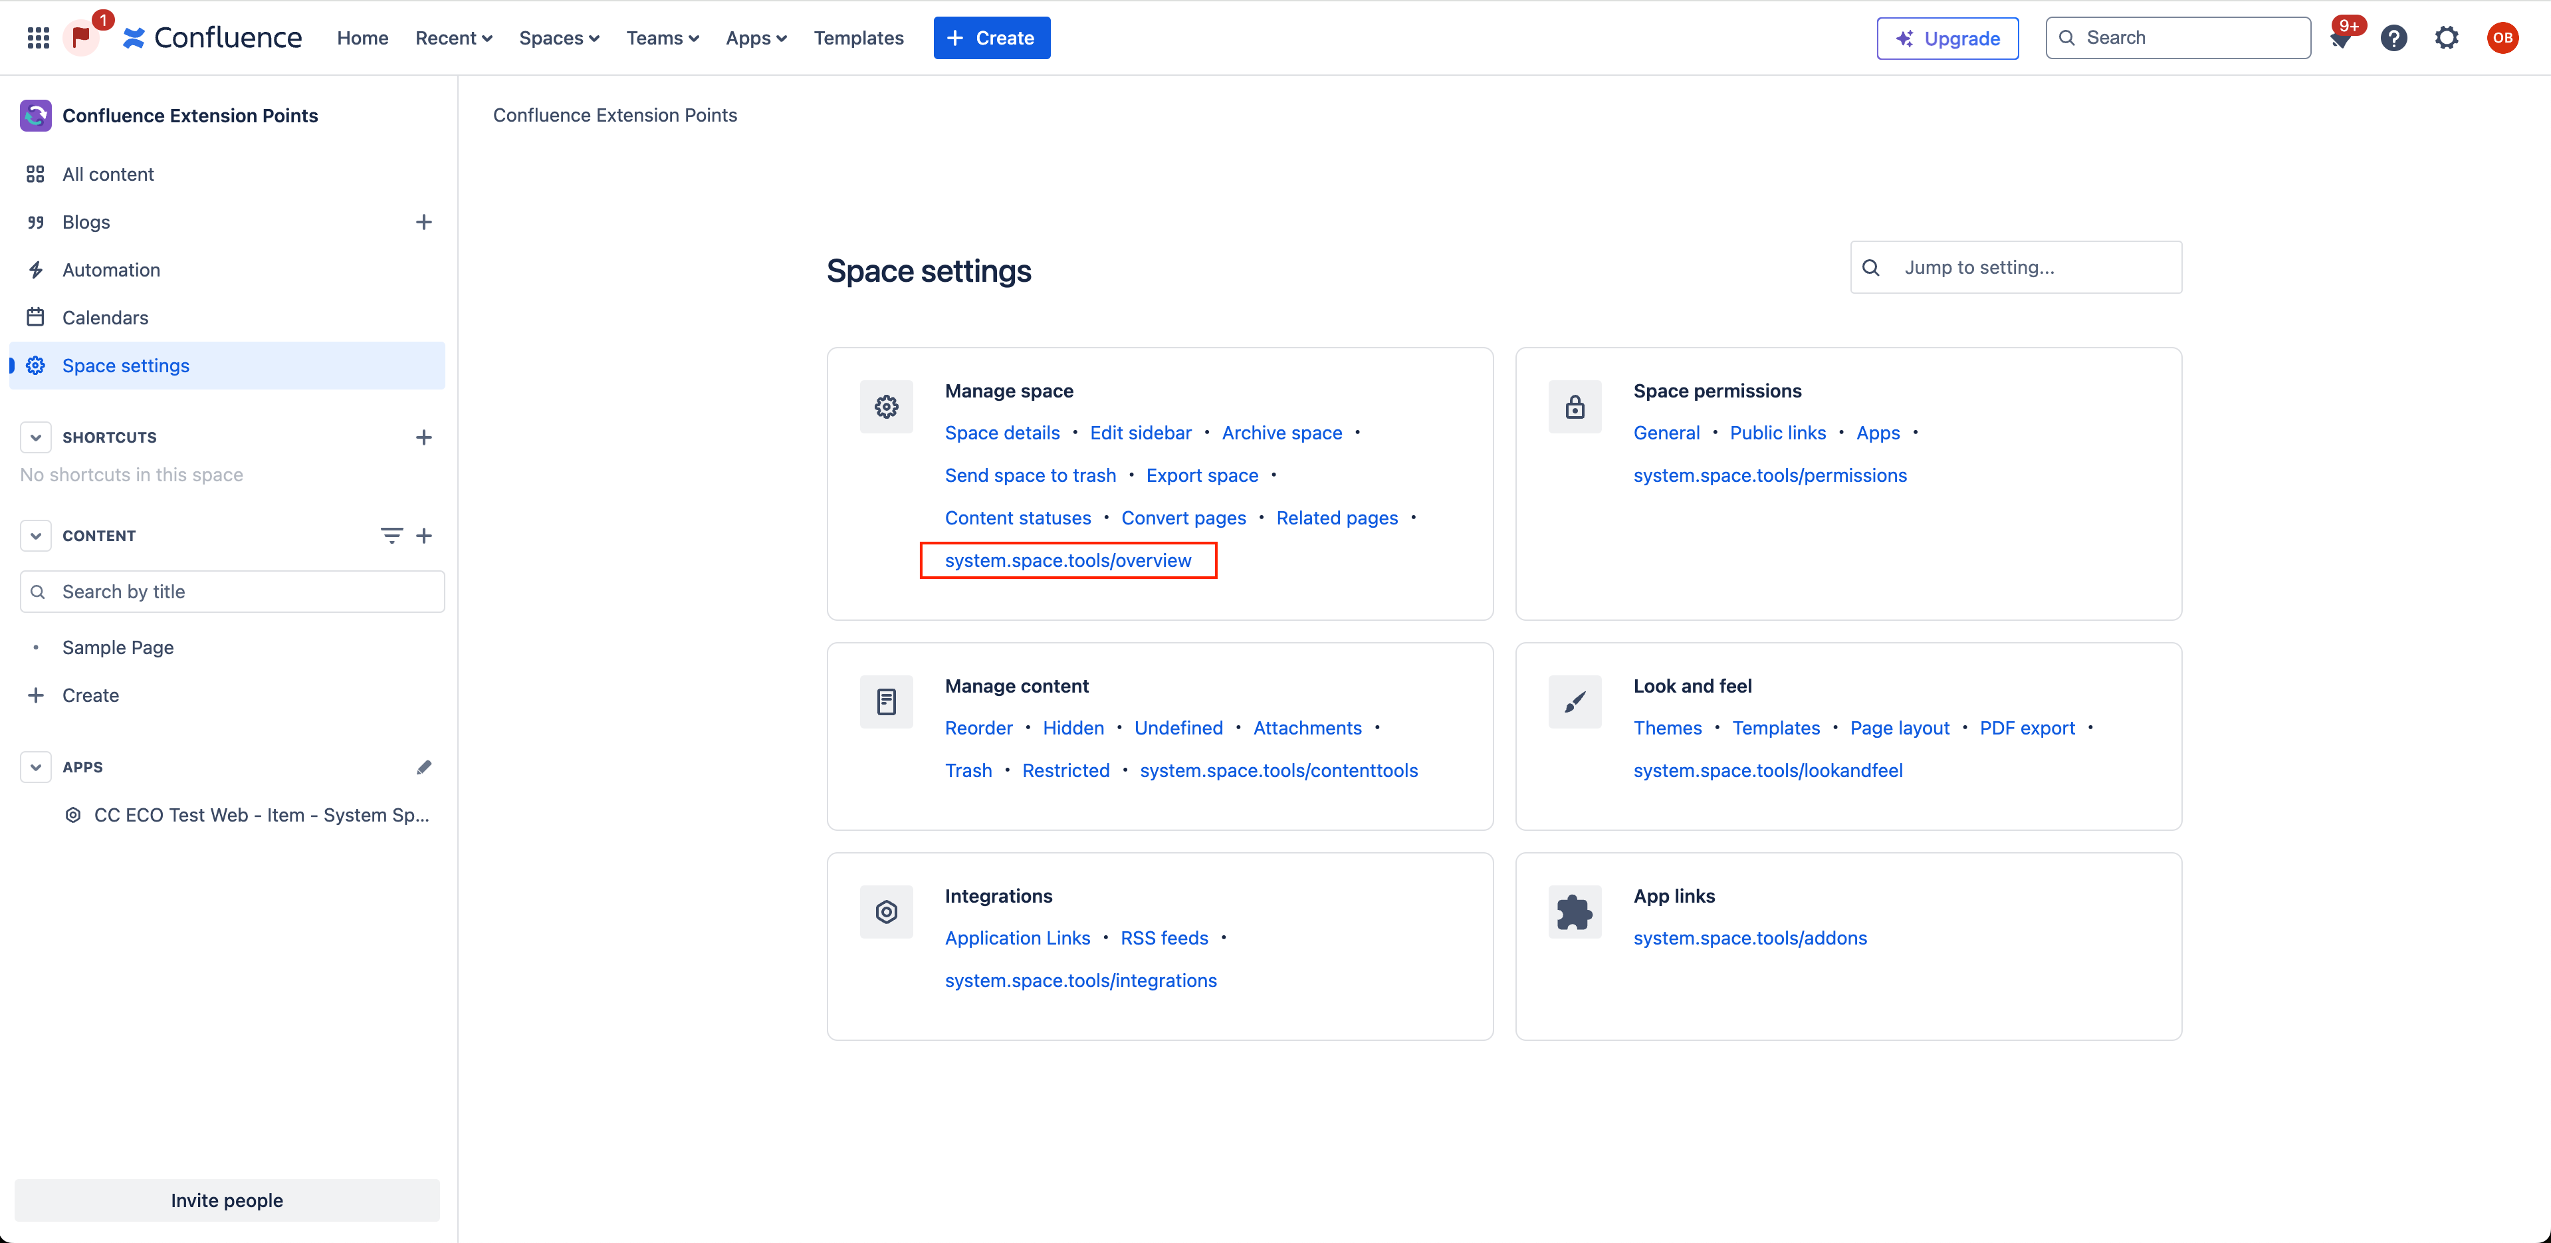Open the Apps dropdown in top nav

point(756,38)
